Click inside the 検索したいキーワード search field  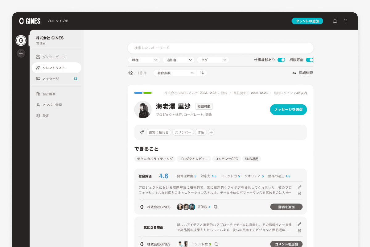tap(220, 48)
